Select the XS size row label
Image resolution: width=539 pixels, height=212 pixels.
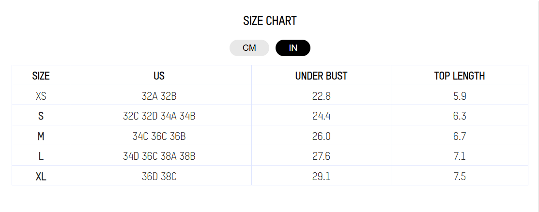pyautogui.click(x=41, y=96)
